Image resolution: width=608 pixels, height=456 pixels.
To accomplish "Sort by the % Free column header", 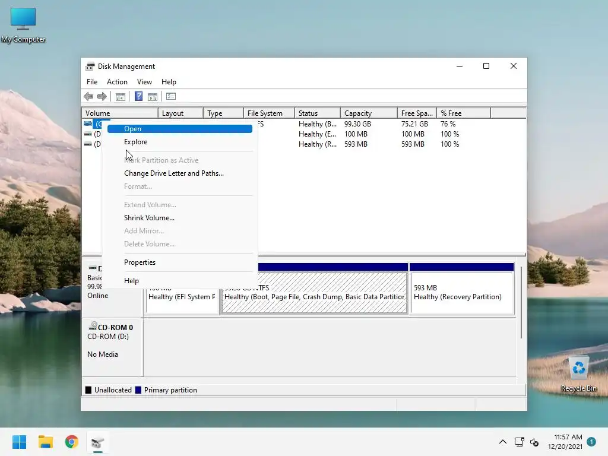I will (464, 113).
